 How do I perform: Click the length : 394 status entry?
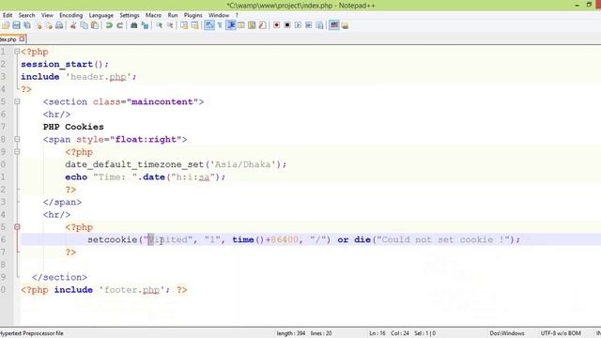[x=291, y=333]
